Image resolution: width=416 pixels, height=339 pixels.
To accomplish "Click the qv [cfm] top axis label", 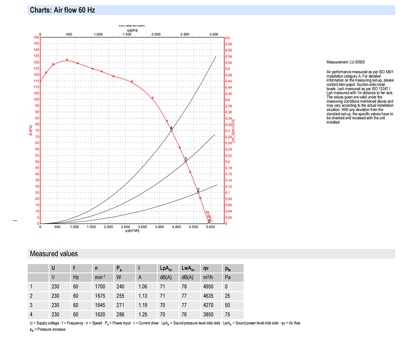I will [133, 30].
